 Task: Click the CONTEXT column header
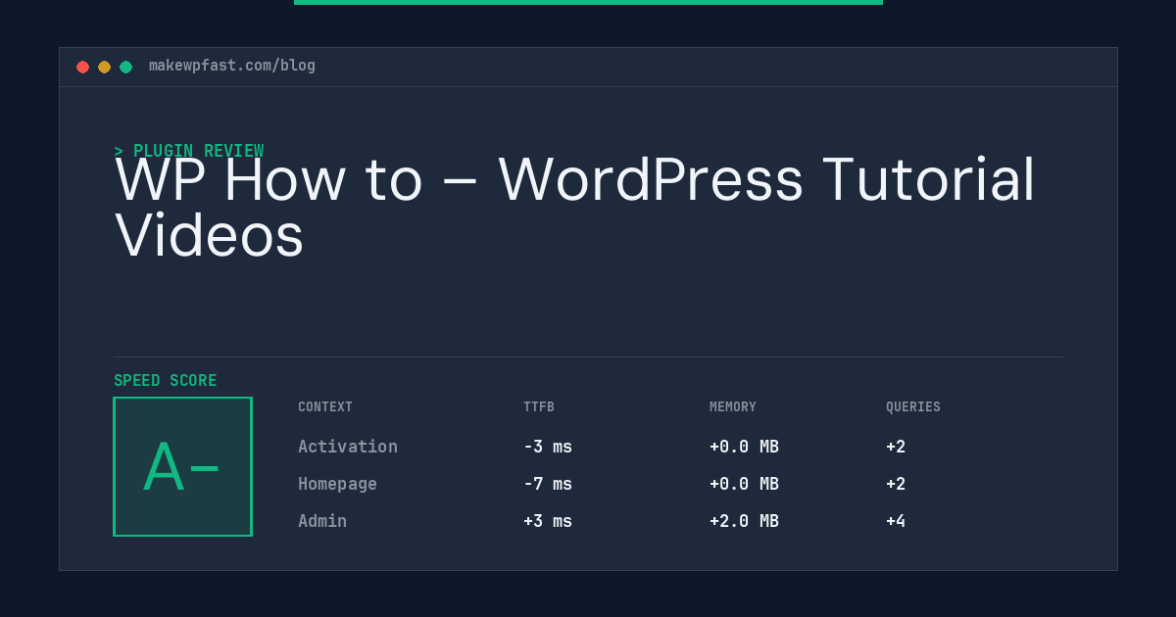tap(325, 407)
